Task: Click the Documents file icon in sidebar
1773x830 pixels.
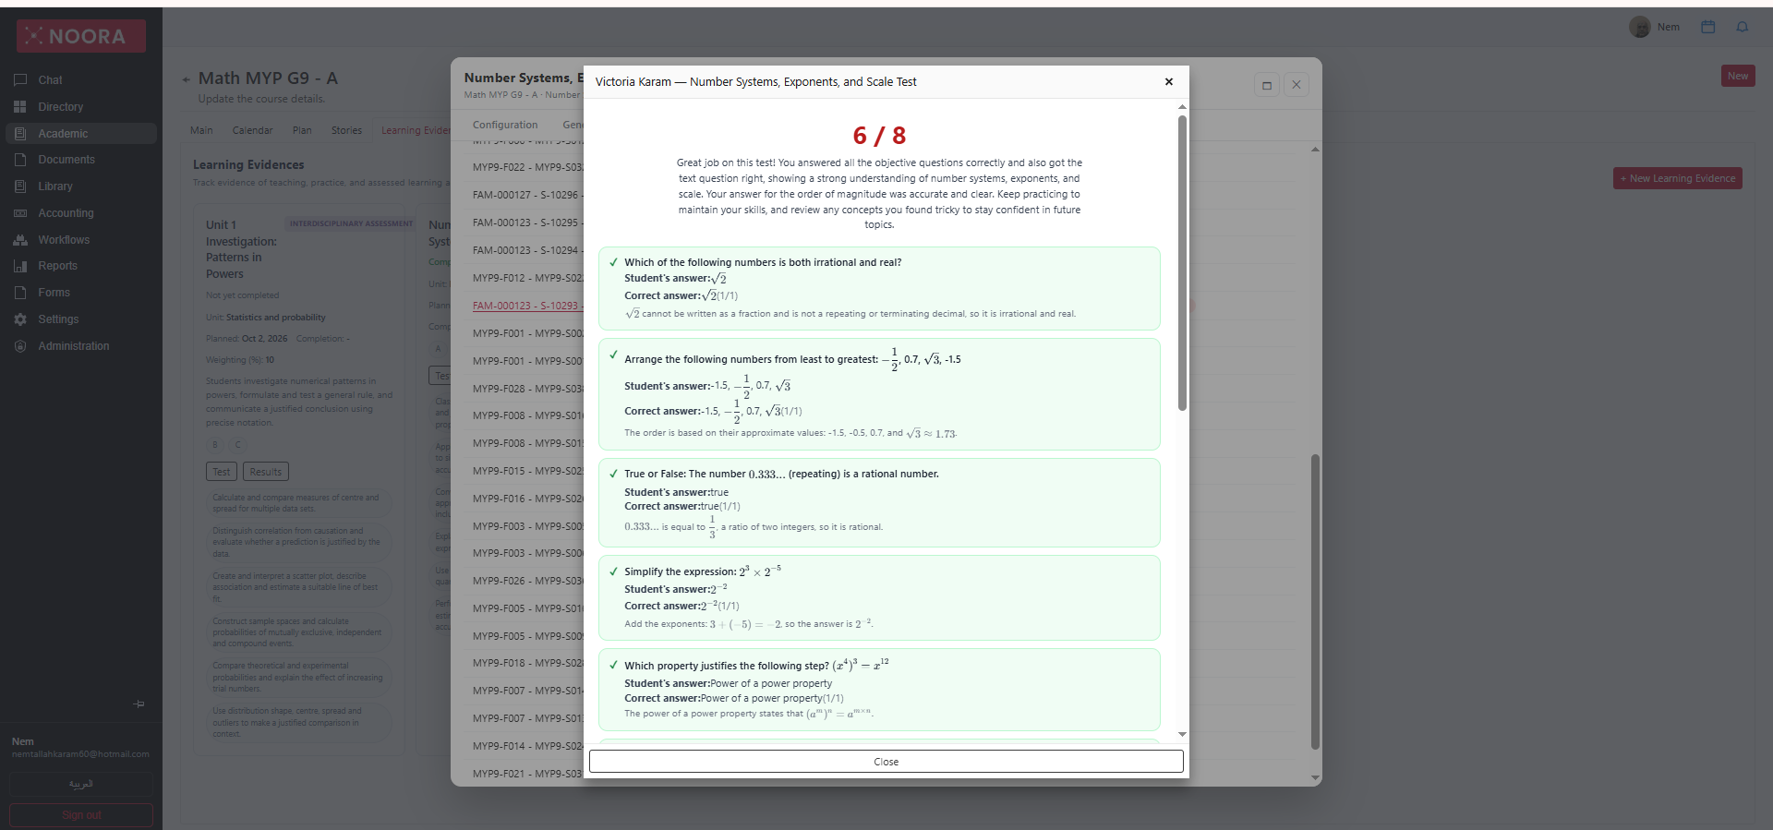Action: point(20,160)
